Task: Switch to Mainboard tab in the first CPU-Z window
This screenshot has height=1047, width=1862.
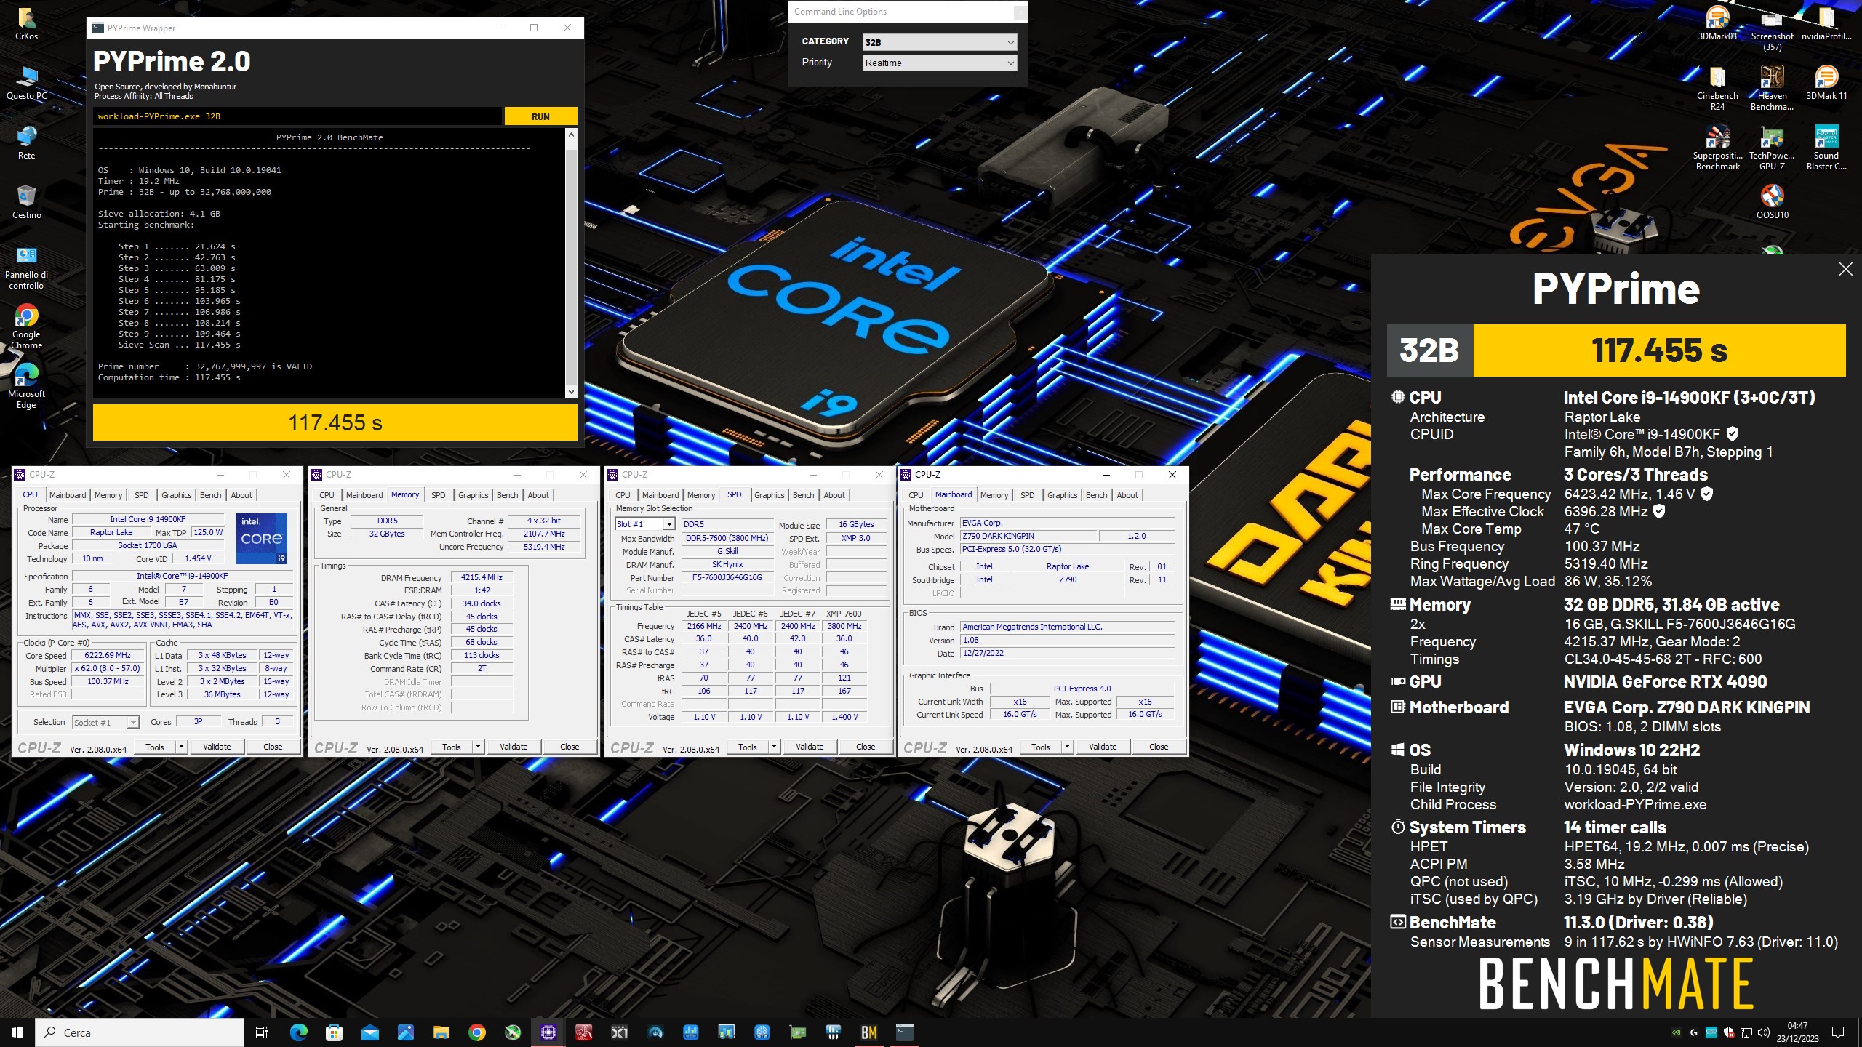Action: (68, 495)
